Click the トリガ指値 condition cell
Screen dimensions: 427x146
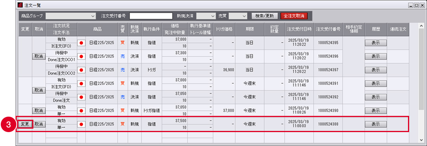[152, 110]
